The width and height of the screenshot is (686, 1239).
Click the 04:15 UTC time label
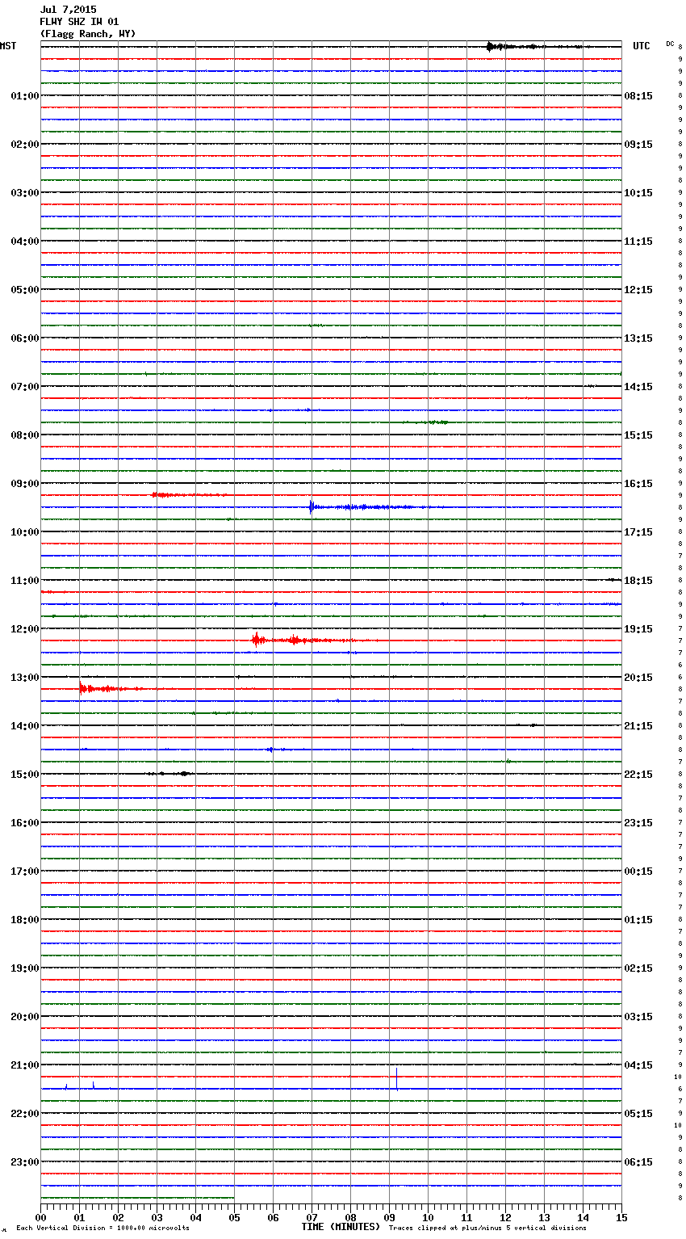click(638, 1065)
